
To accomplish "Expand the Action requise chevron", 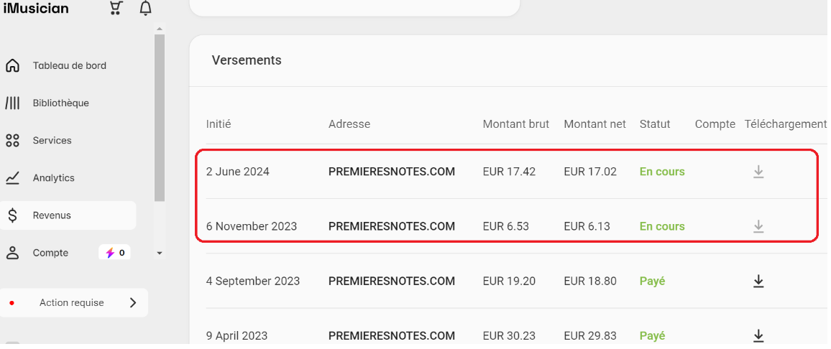I will [x=133, y=303].
